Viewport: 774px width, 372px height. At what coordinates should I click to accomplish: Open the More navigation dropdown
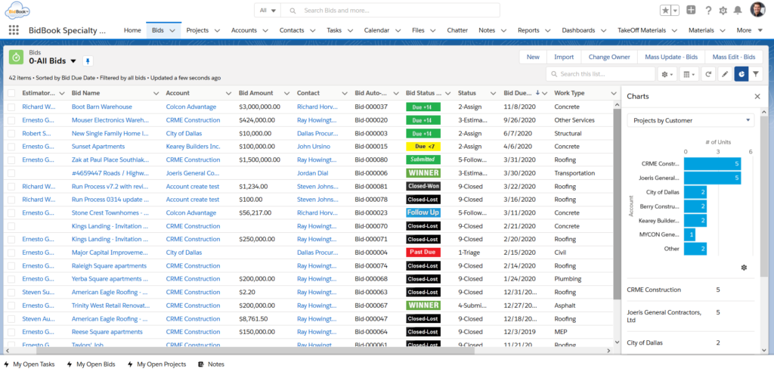[x=750, y=30]
